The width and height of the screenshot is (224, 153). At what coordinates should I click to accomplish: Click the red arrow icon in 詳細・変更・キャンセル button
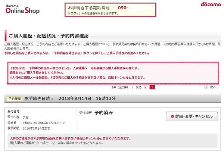coord(172,116)
